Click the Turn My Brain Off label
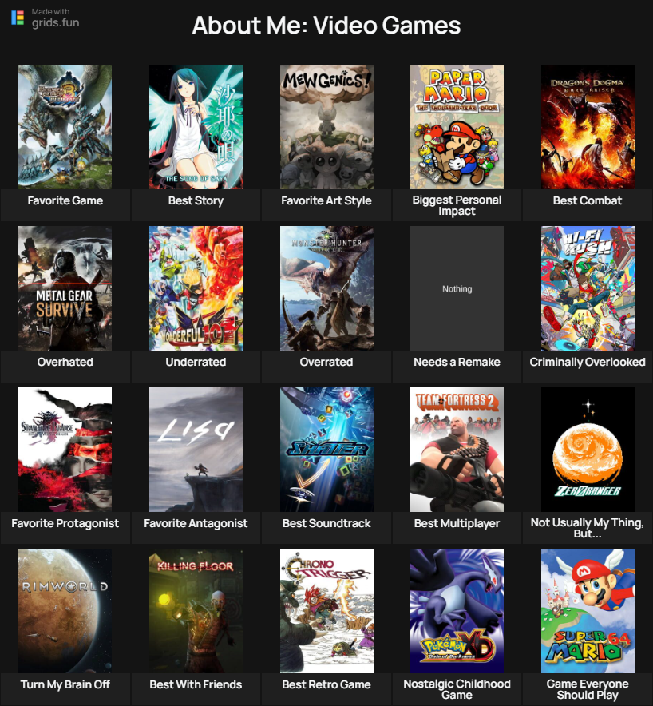Viewport: 653px width, 706px height. click(65, 684)
